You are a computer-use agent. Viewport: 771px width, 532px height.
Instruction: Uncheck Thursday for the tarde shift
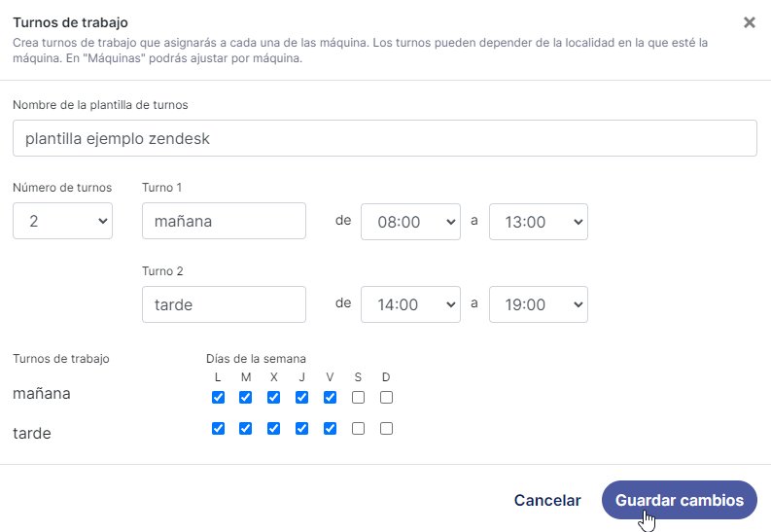point(301,428)
